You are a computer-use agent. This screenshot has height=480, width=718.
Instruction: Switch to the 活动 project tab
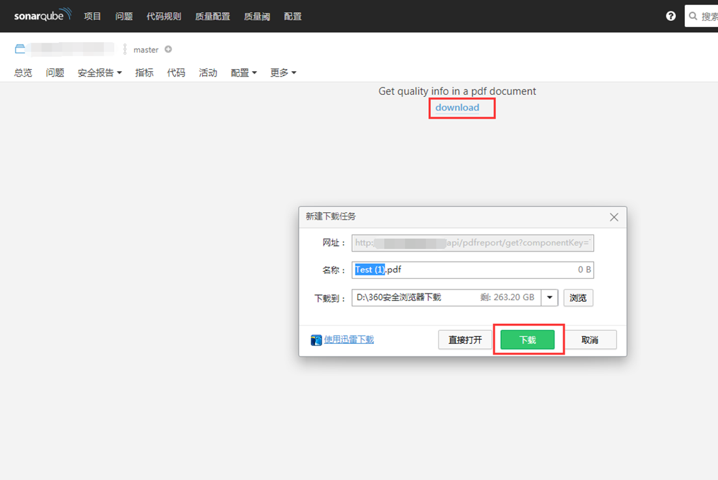point(208,73)
